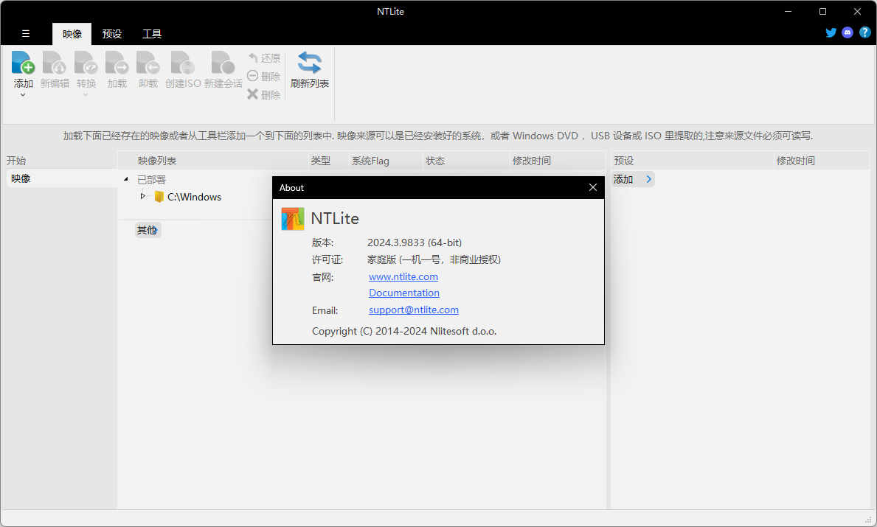
Task: Switch to the 预设 tab
Action: point(112,34)
